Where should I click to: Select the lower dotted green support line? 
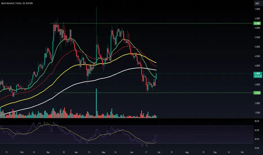pos(154,93)
